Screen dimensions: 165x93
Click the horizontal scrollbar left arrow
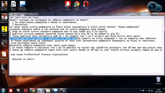pyautogui.click(x=11, y=74)
